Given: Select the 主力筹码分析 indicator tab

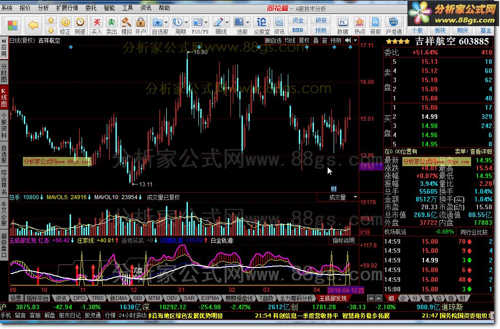Looking at the screenshot, I should [296, 298].
